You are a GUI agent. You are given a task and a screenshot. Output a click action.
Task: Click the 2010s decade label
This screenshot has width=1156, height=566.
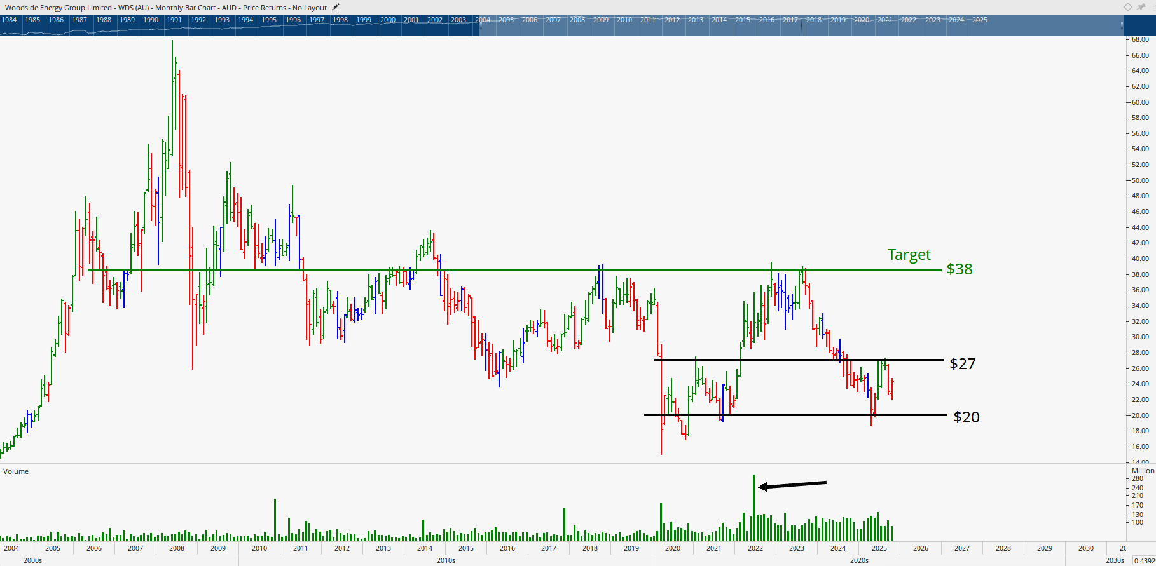pyautogui.click(x=446, y=560)
